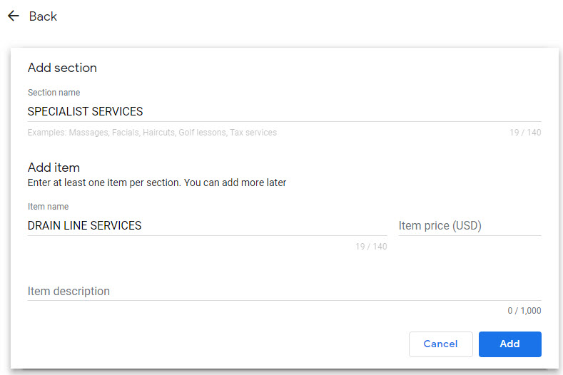Click the small "Item name" label
563x375 pixels.
(x=48, y=207)
